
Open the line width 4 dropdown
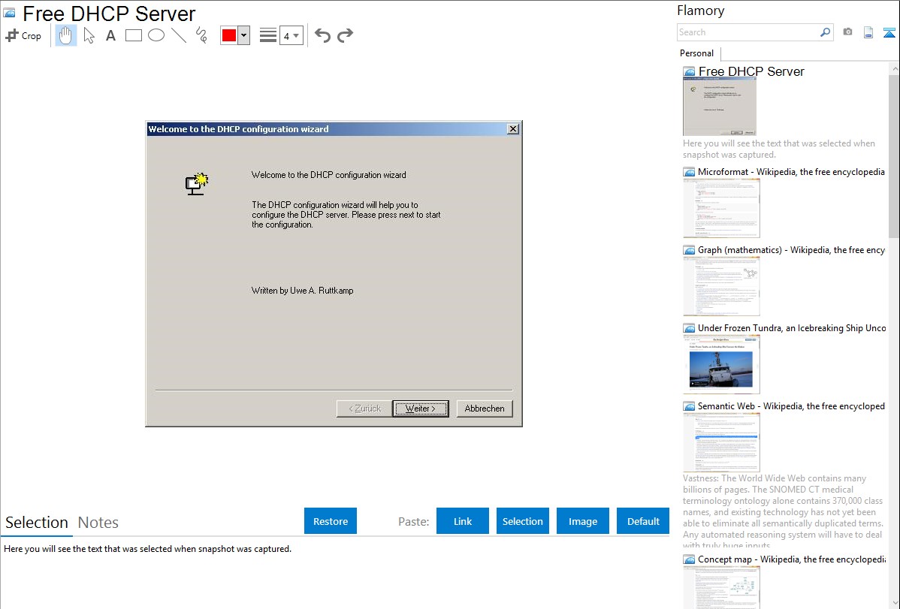(291, 35)
